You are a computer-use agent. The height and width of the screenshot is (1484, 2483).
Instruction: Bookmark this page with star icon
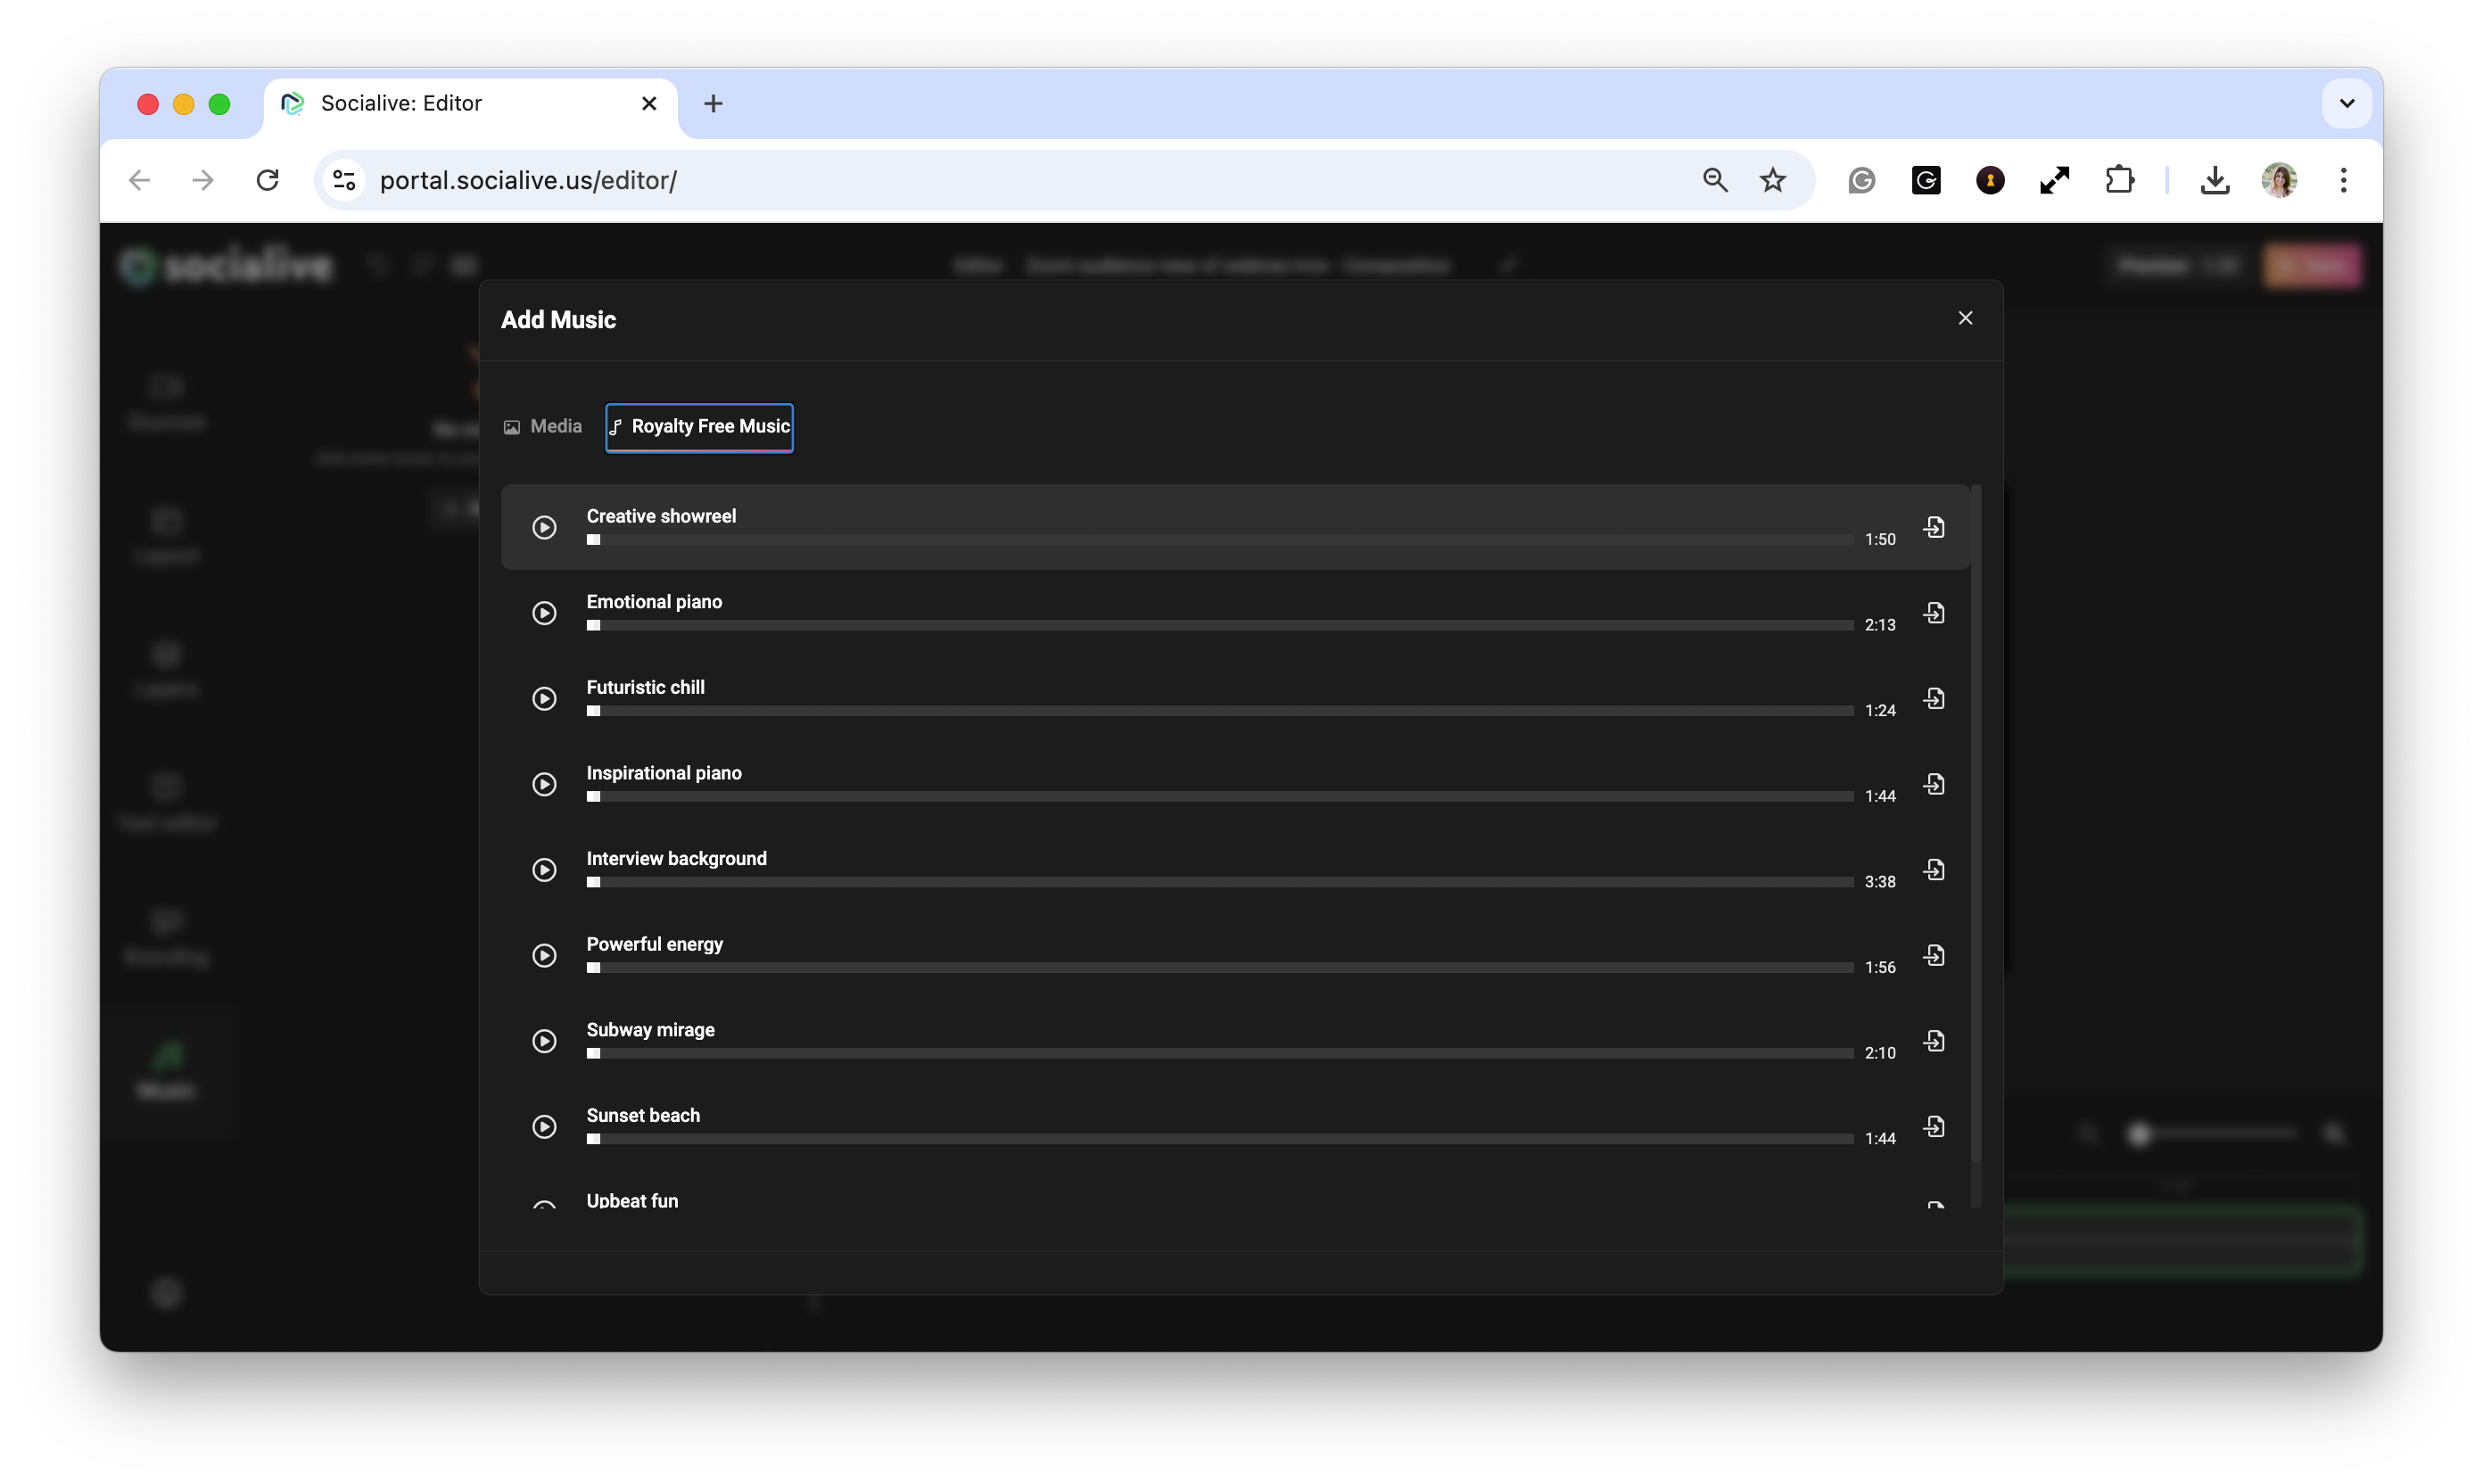point(1772,180)
